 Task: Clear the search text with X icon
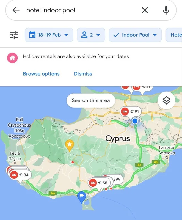(x=145, y=10)
